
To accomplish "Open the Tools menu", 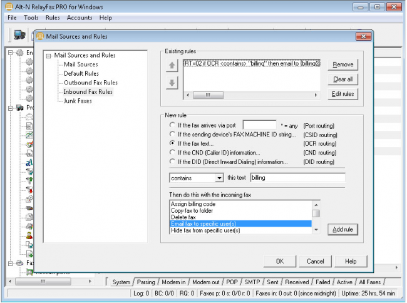I will click(31, 18).
